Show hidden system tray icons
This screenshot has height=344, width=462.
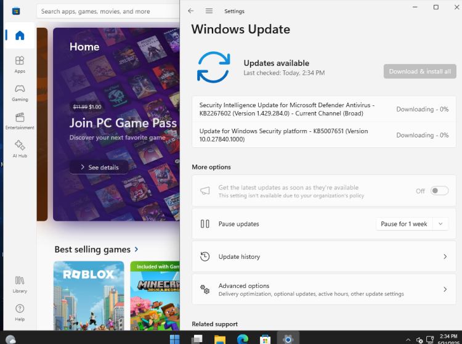click(408, 340)
